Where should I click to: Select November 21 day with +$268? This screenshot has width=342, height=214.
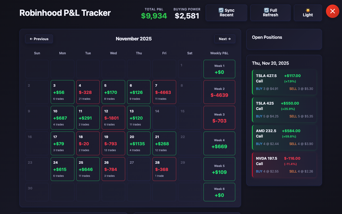pyautogui.click(x=164, y=143)
